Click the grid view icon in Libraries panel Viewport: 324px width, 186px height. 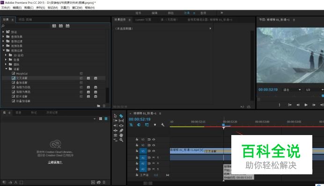(100, 119)
